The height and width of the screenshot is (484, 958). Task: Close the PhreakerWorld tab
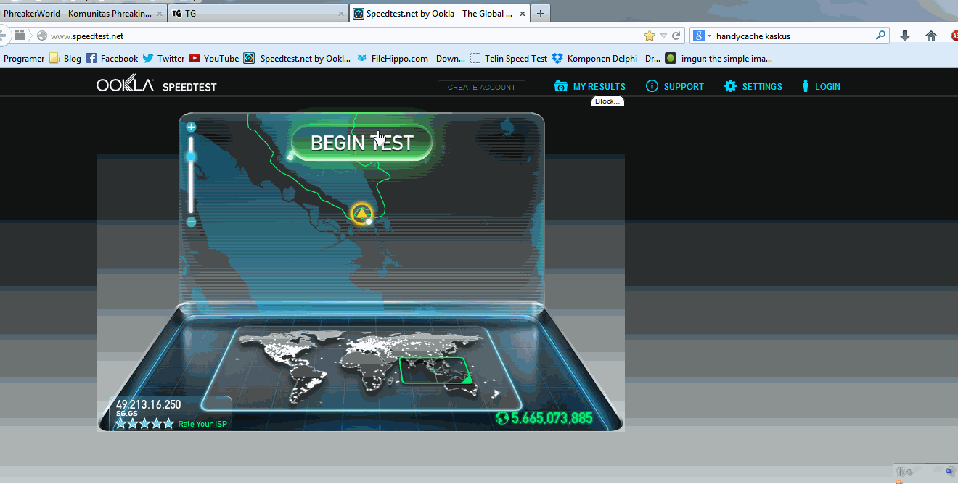pyautogui.click(x=160, y=14)
